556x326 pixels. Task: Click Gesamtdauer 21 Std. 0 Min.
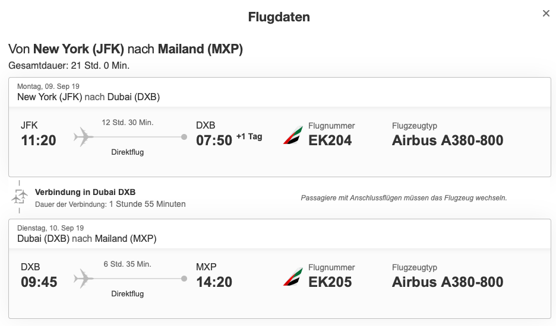pos(69,65)
